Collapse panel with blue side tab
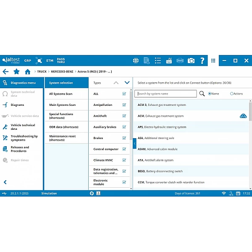The image size is (252, 252). click(134, 143)
